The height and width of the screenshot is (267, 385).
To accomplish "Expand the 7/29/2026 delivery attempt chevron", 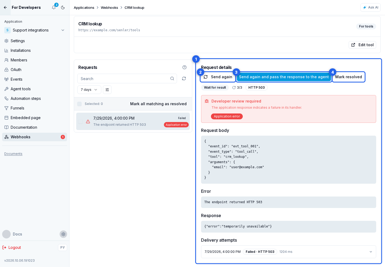I will click(371, 252).
